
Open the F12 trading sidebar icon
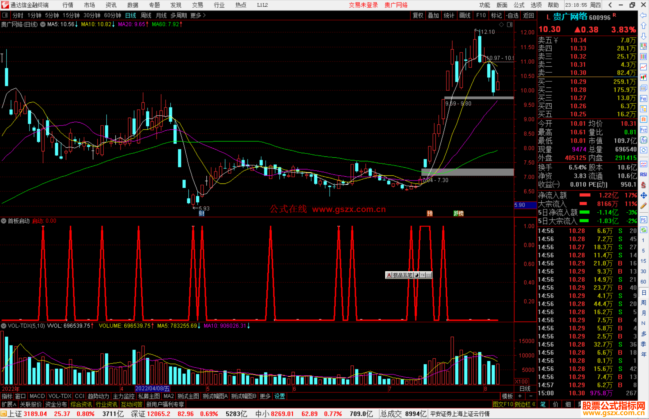(643, 130)
